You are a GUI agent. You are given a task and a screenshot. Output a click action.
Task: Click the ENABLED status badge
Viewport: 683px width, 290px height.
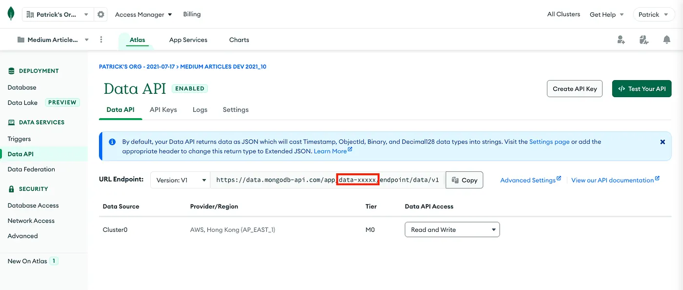coord(190,88)
